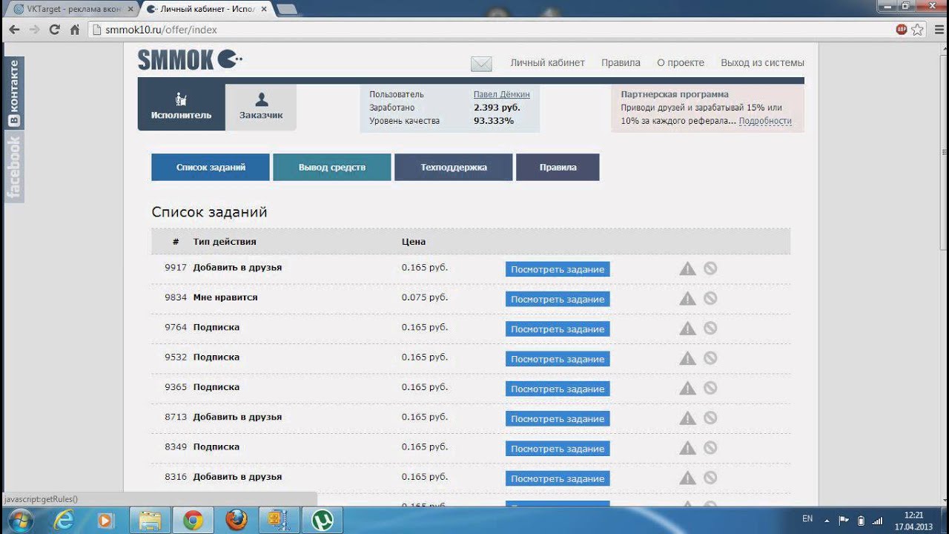Hide task 9834 using the ban icon
Viewport: 949px width, 534px height.
pyautogui.click(x=710, y=298)
